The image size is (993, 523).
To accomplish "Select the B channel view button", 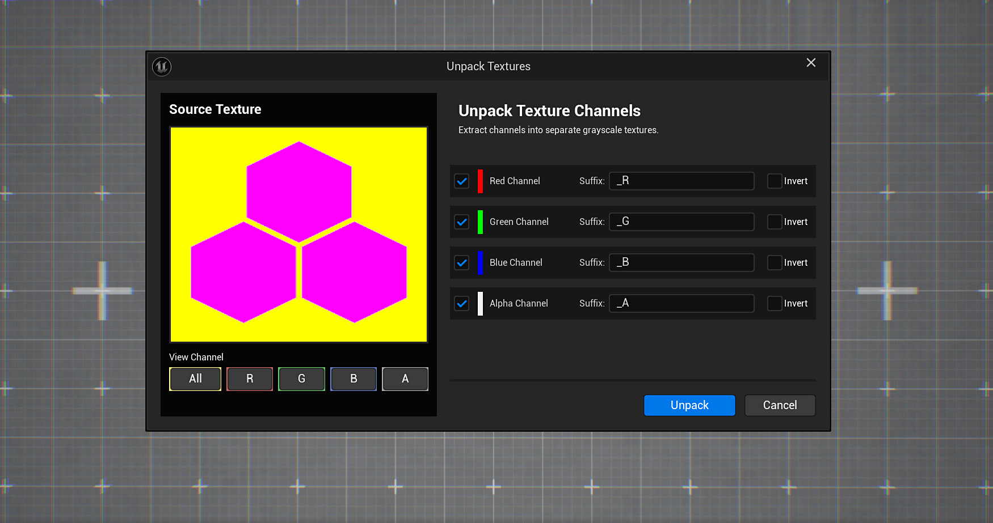I will 353,379.
